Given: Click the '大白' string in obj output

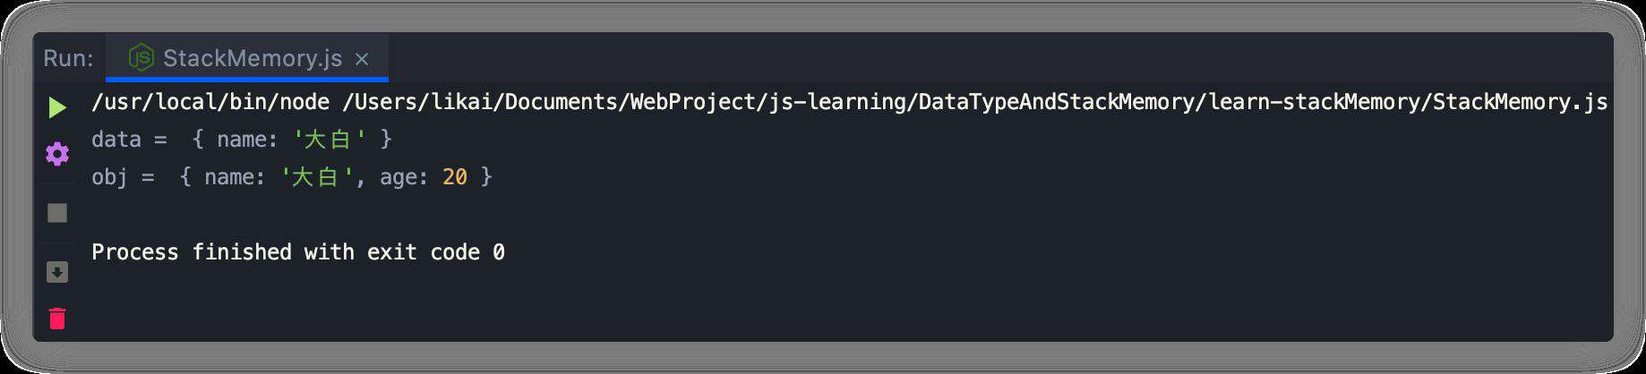Looking at the screenshot, I should pos(316,177).
